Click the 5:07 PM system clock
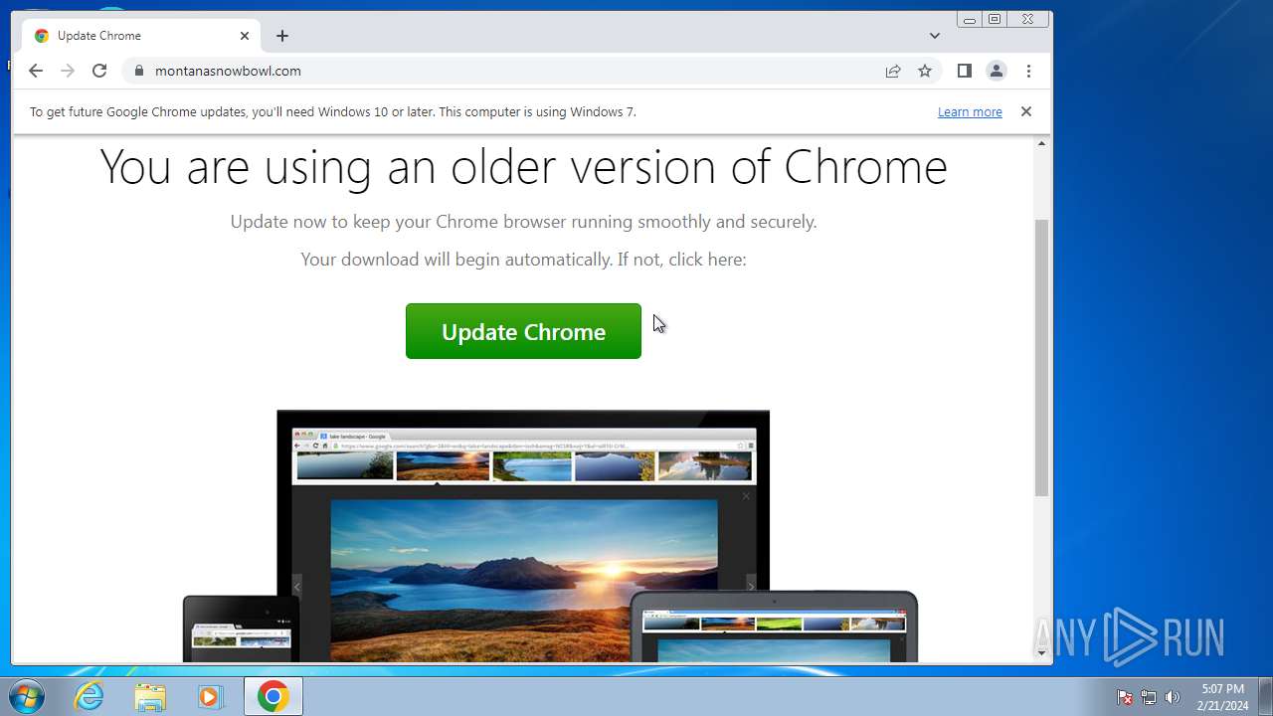 pyautogui.click(x=1222, y=696)
